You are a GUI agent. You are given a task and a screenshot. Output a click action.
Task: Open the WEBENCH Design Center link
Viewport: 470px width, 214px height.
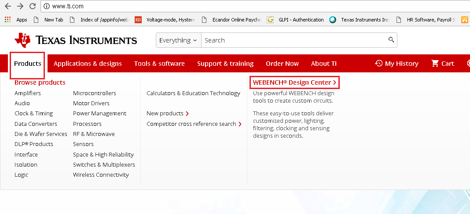[x=294, y=82]
